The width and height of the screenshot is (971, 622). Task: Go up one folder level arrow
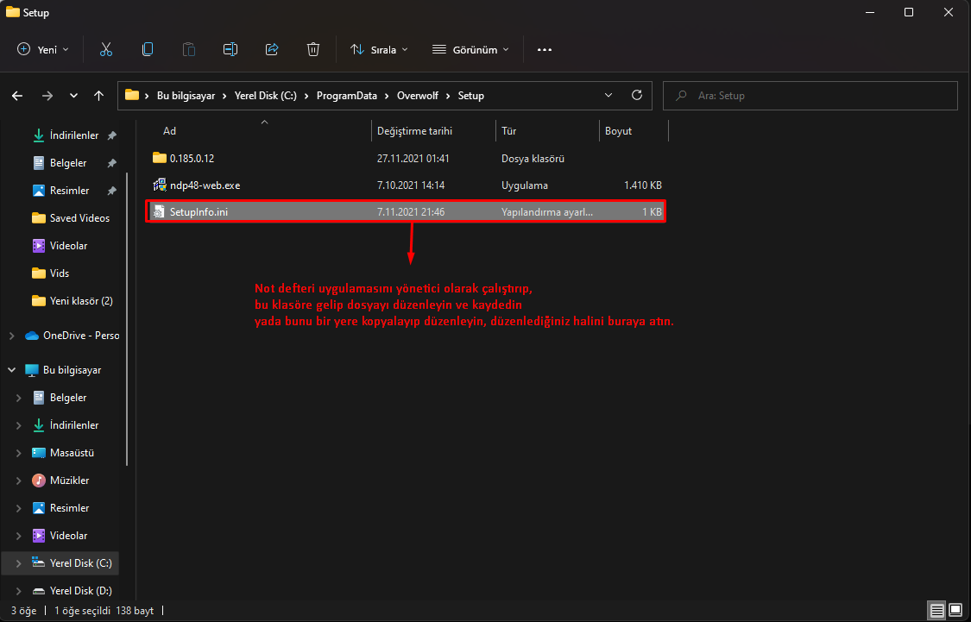(98, 96)
